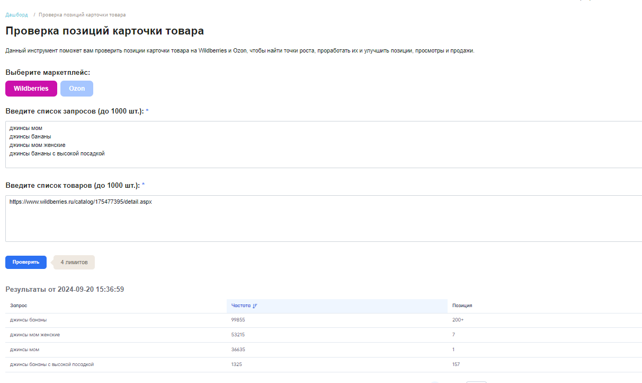This screenshot has width=642, height=383.
Task: Click the Wildberries product URL in textarea
Action: coord(81,202)
